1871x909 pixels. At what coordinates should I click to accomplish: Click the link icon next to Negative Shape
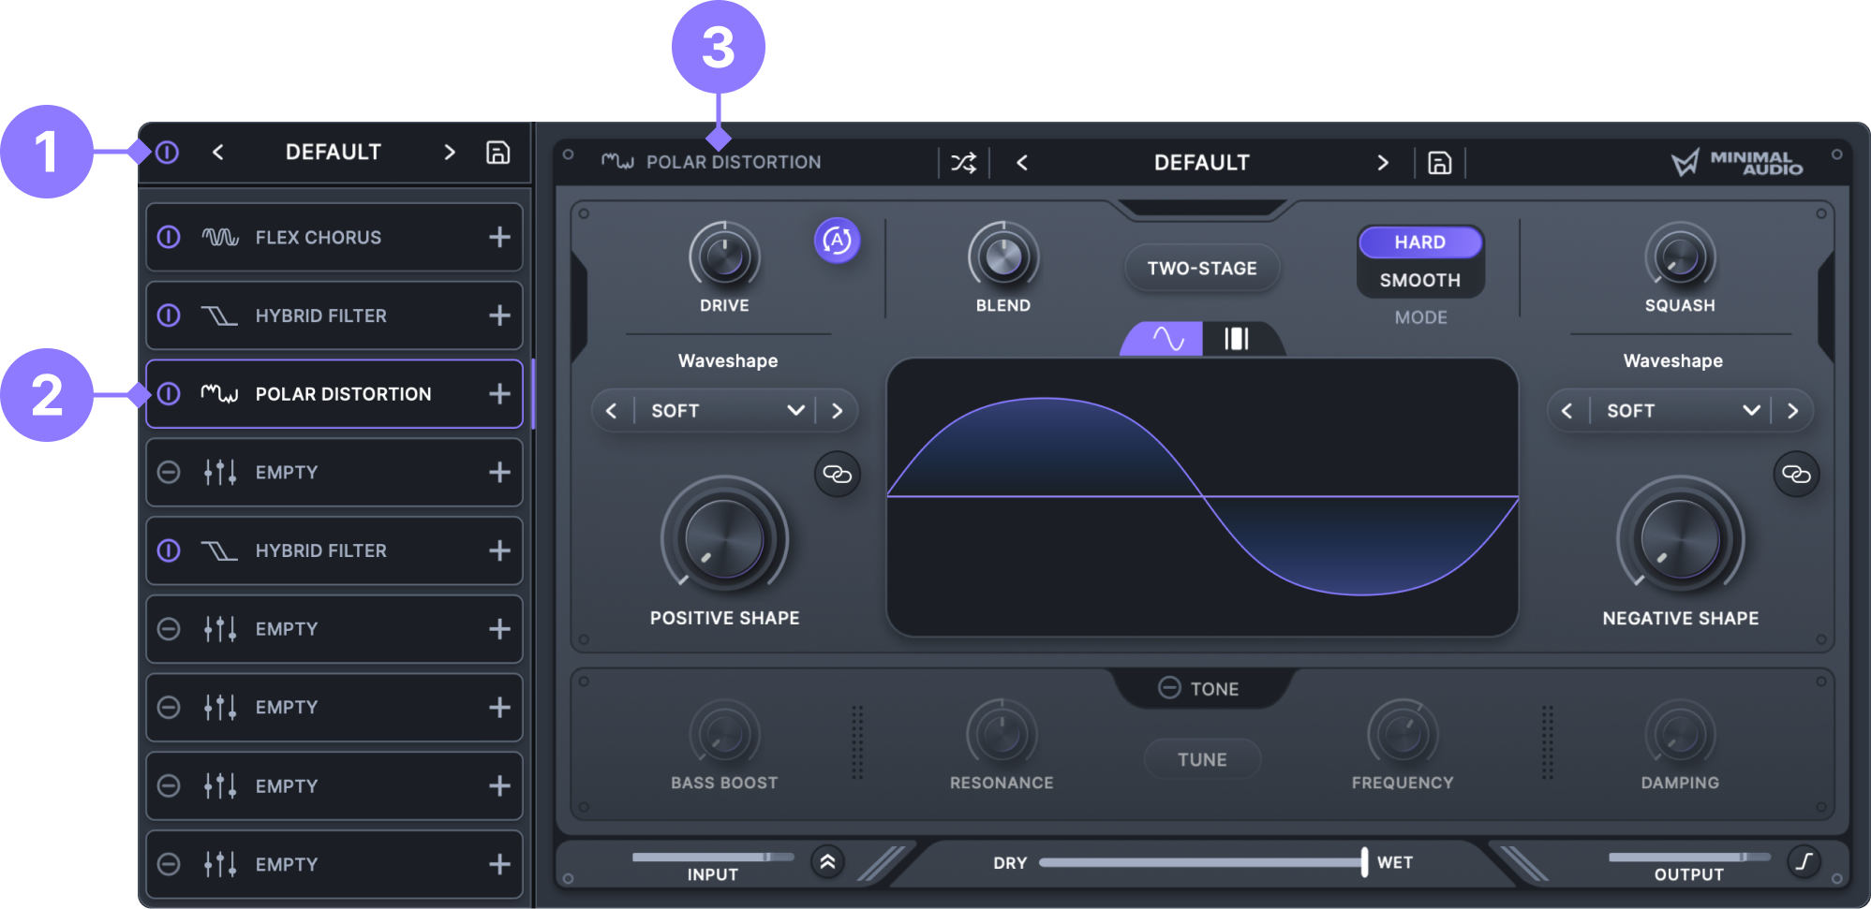pos(1796,474)
